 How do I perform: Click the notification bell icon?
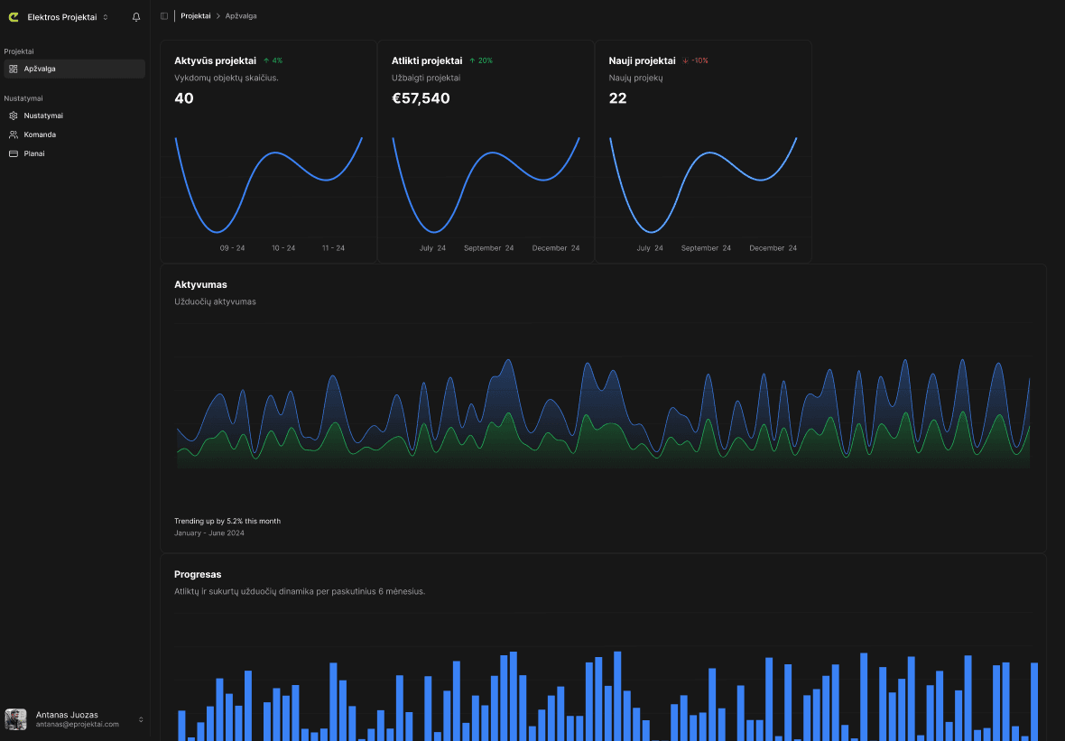coord(136,17)
